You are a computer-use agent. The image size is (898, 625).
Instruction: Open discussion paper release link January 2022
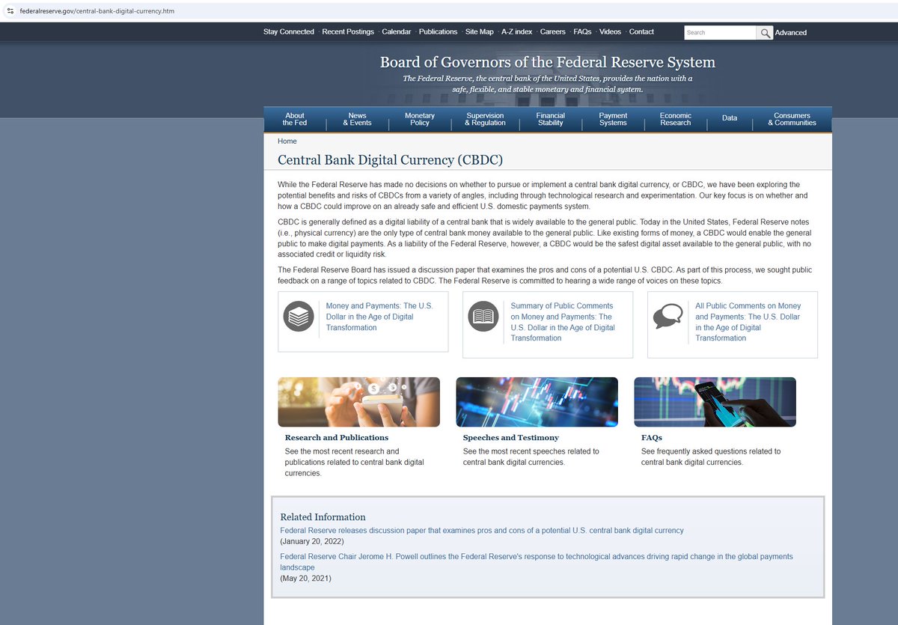pyautogui.click(x=482, y=531)
